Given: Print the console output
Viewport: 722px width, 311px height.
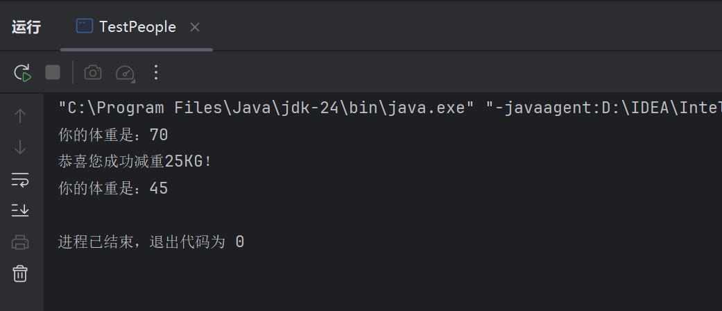Looking at the screenshot, I should [x=20, y=242].
